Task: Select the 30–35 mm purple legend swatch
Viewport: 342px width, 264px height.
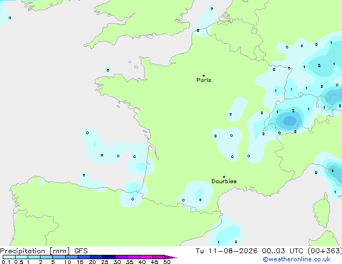Action: coord(121,257)
